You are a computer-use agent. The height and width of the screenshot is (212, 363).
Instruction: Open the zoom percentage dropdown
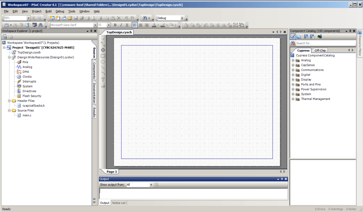28,18
